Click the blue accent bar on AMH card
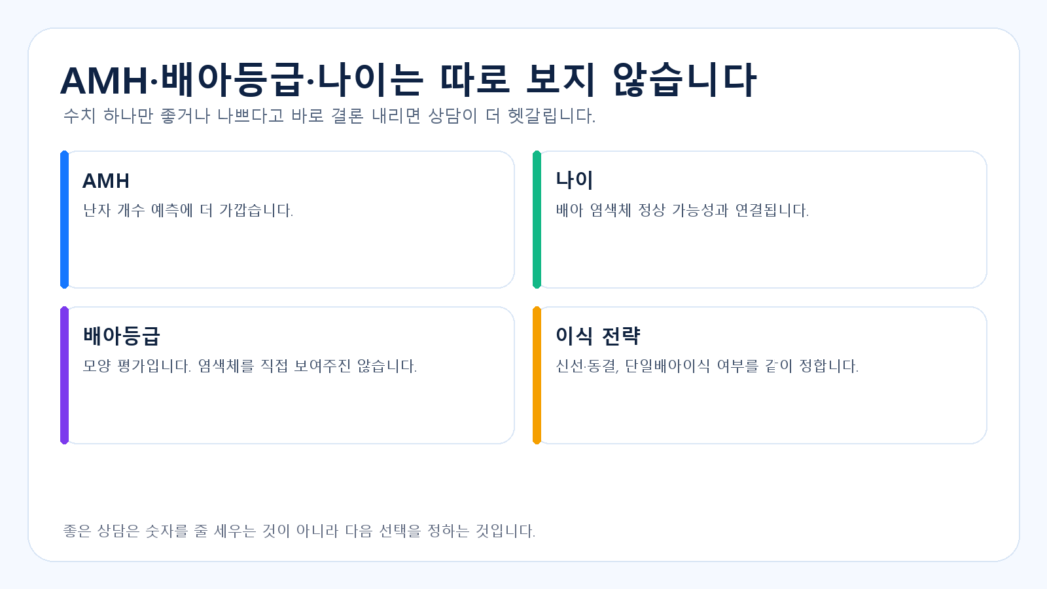The image size is (1047, 589). click(64, 219)
